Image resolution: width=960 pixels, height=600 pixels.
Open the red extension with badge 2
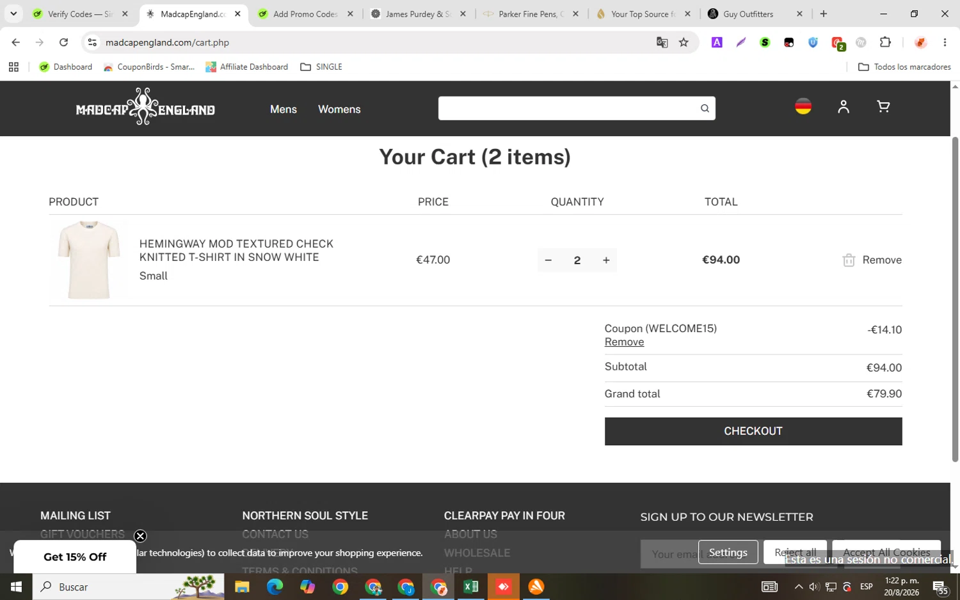pyautogui.click(x=837, y=43)
